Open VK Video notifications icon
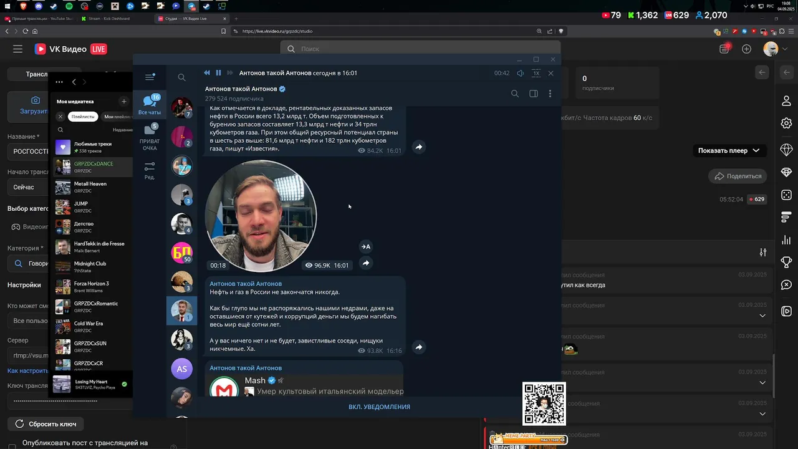 724,49
